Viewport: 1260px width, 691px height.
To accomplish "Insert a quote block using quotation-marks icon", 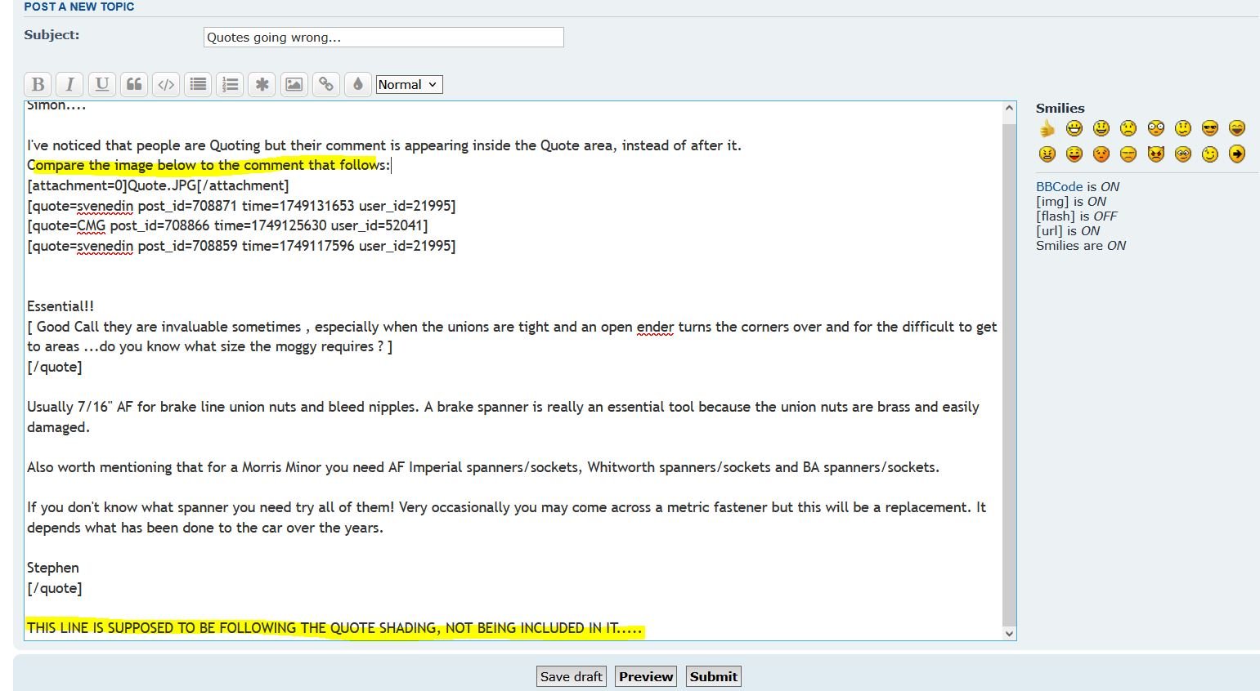I will tap(134, 84).
